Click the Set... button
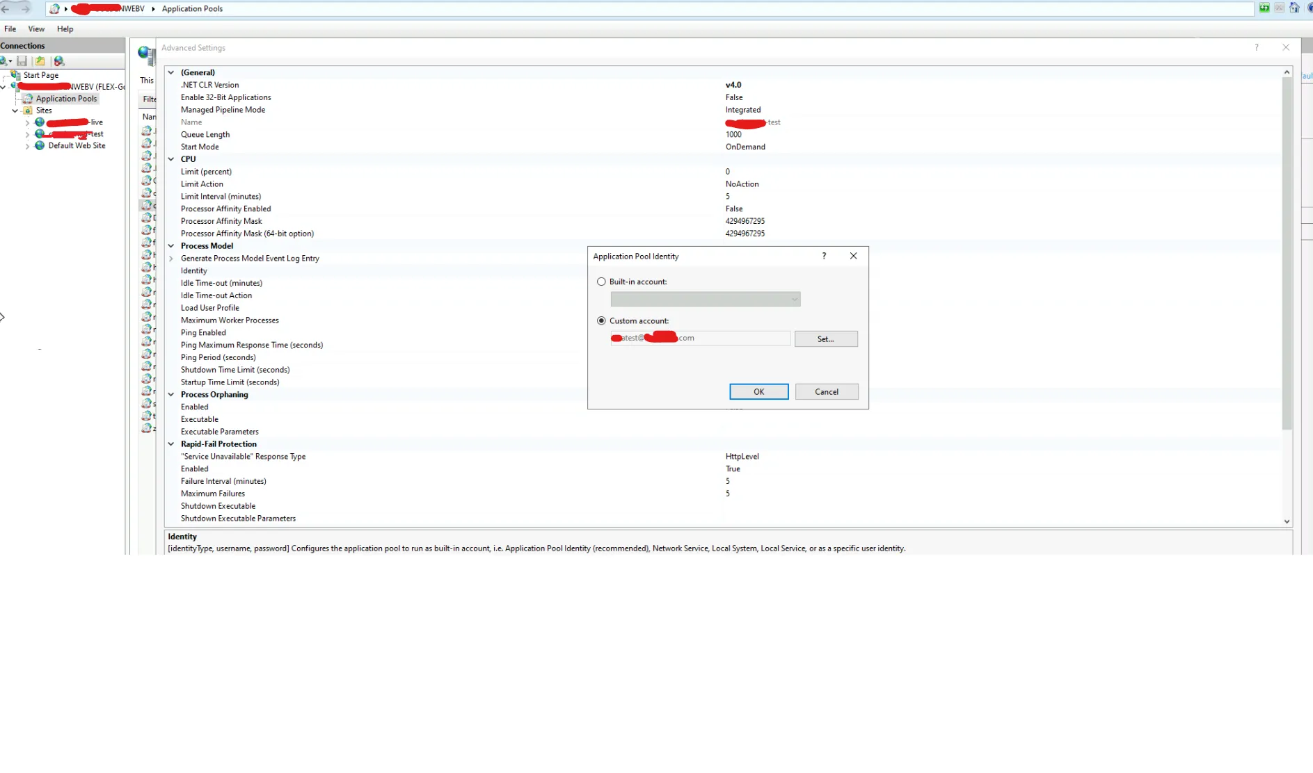1313x773 pixels. (x=826, y=339)
